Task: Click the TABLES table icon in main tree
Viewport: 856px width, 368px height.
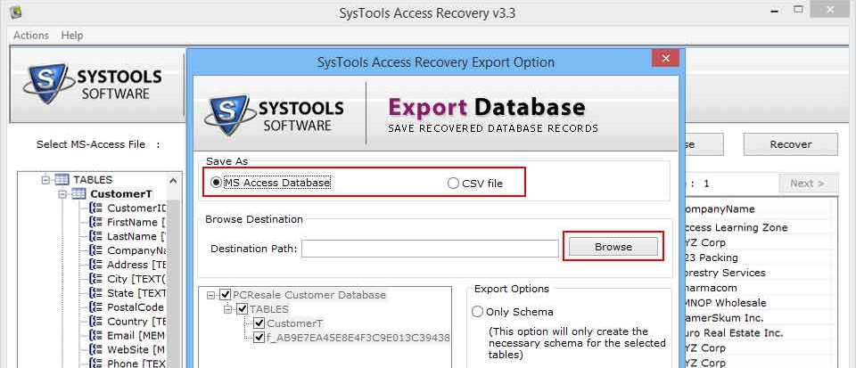Action: (x=62, y=179)
